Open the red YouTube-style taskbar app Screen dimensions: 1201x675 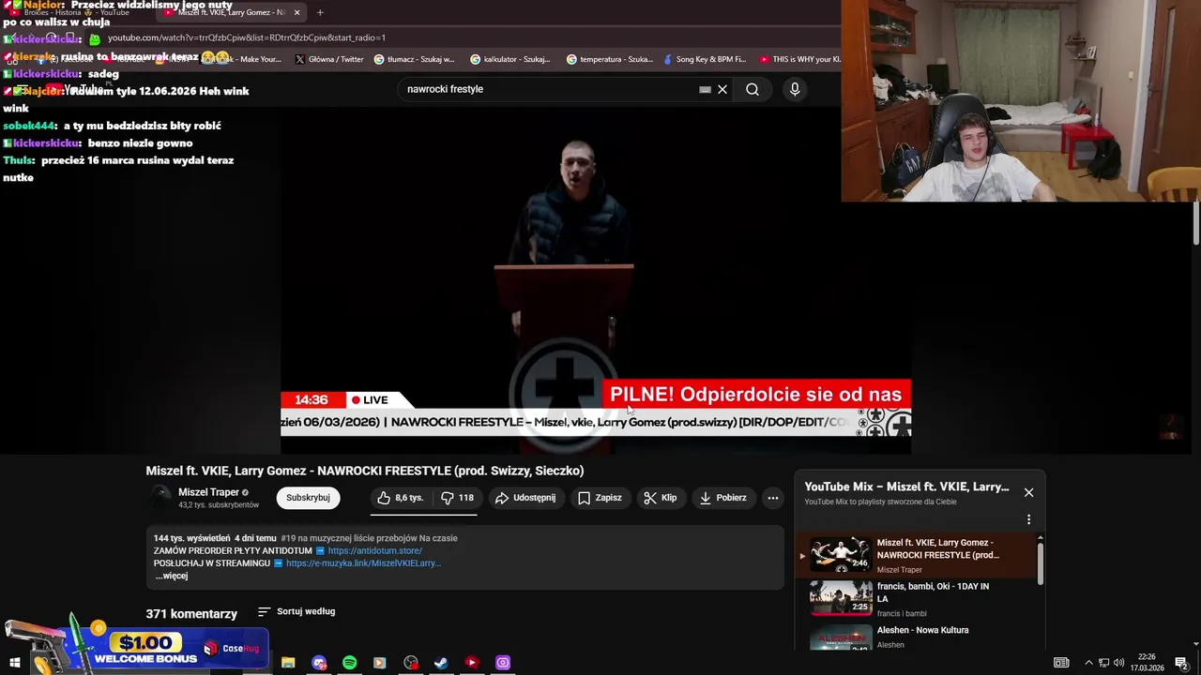click(472, 663)
